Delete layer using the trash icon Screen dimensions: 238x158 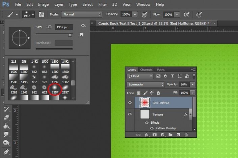tap(186, 135)
